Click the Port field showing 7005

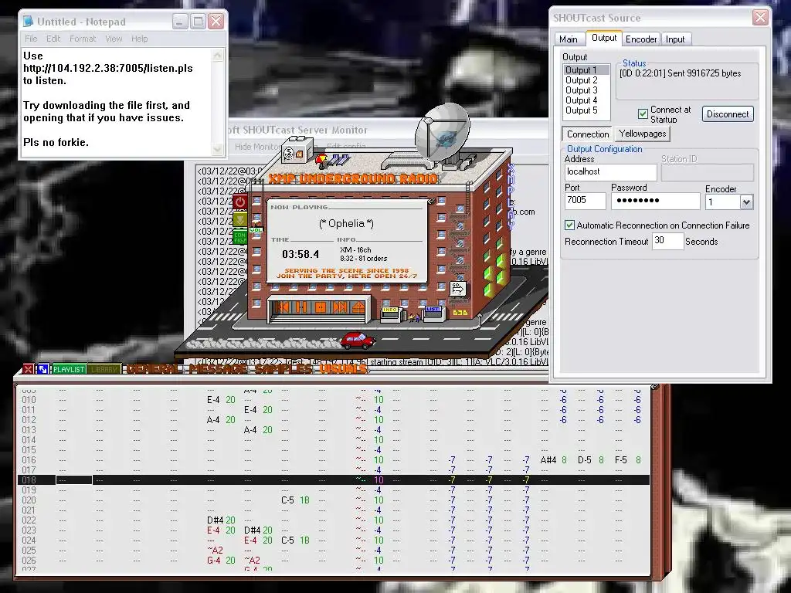(x=586, y=201)
